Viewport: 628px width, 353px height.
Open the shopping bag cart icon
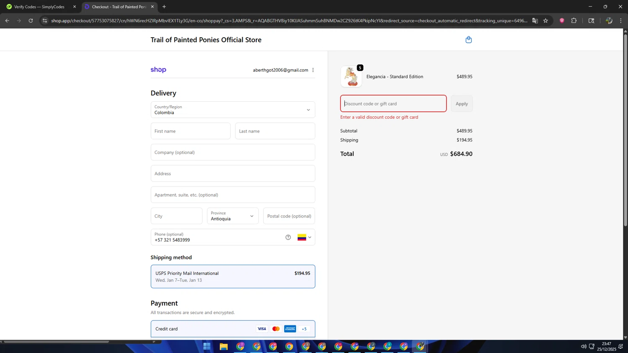[x=468, y=40]
